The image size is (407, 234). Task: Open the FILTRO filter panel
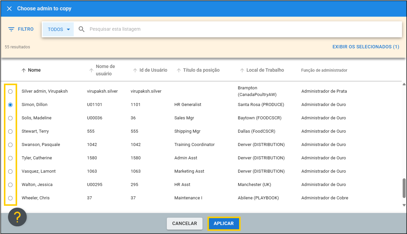coord(21,29)
